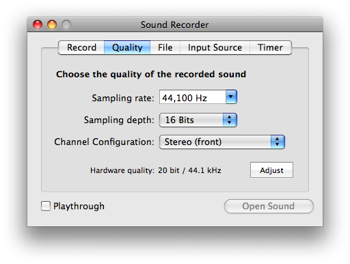Close the Sound Recorder window via the red button

[x=38, y=25]
